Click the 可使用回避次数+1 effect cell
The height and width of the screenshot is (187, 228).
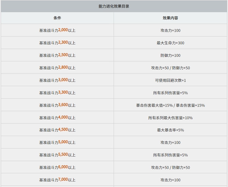point(170,80)
